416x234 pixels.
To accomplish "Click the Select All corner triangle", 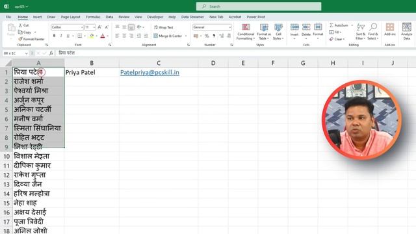I will click(x=8, y=63).
